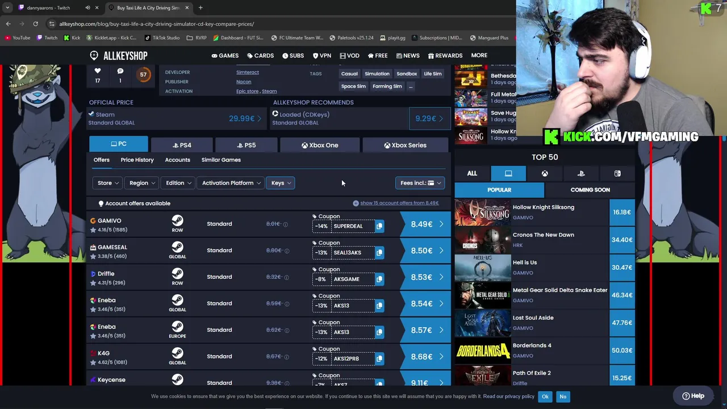Click info icon next to 8.01€ price

coord(286,224)
